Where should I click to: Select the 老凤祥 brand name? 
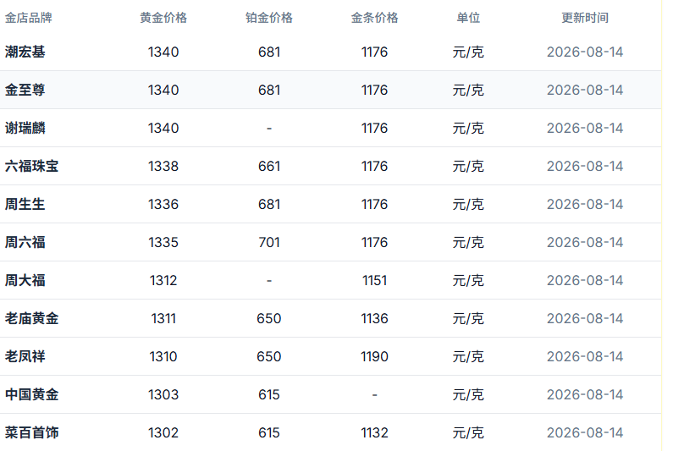pos(25,356)
